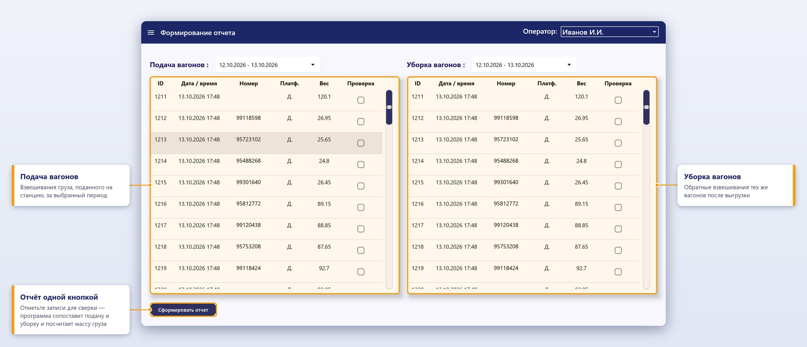This screenshot has height=347, width=807.
Task: Click Вес column header in Подача table
Action: coord(324,83)
